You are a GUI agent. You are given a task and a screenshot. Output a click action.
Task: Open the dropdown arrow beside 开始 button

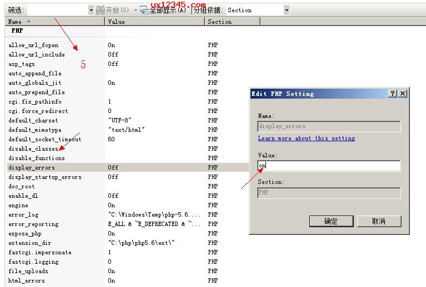[x=135, y=10]
